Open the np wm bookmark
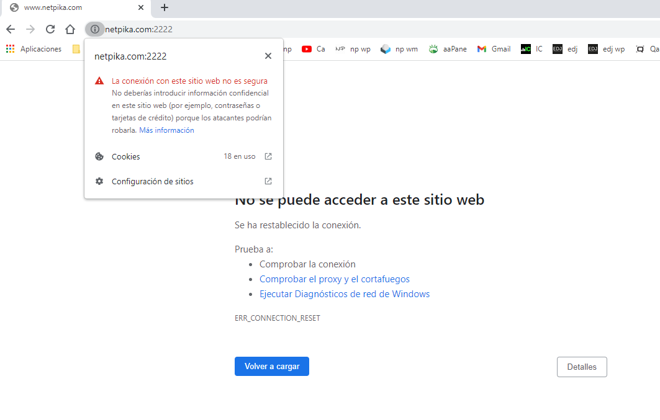 click(399, 49)
